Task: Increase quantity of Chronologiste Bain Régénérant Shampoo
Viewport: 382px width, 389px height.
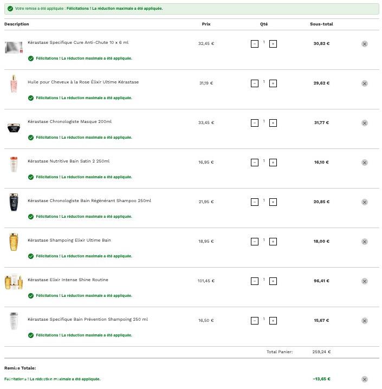Action: tap(273, 202)
